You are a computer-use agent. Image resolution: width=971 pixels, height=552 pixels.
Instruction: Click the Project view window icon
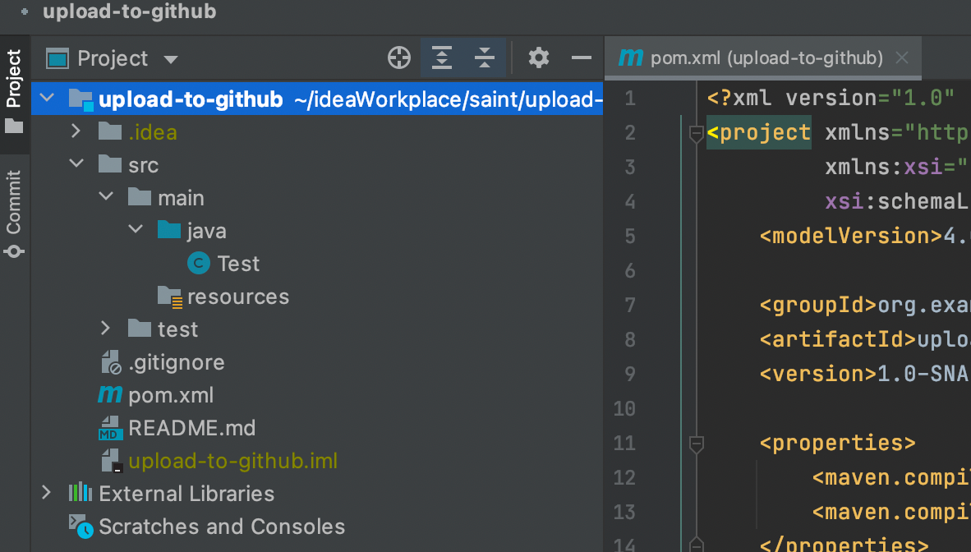tap(58, 58)
